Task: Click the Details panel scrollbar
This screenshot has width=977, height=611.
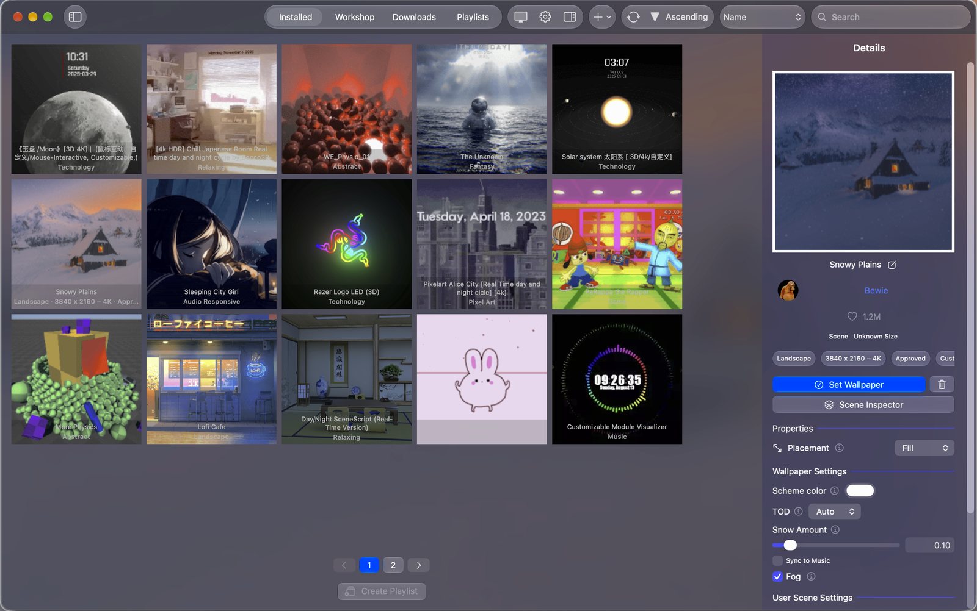Action: [x=970, y=287]
